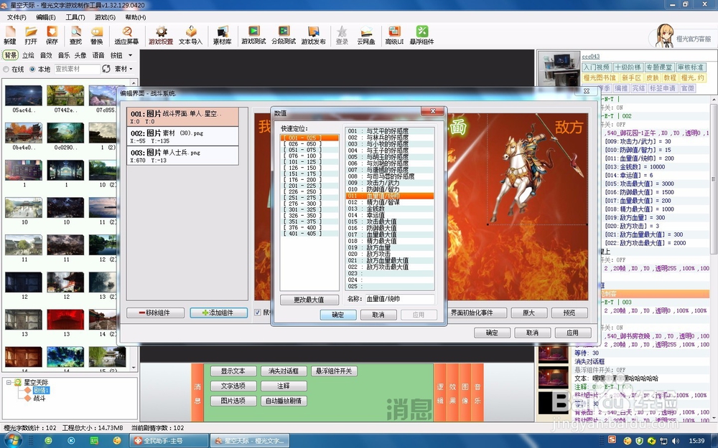Click the 移除组件 button
718x448 pixels.
pos(155,313)
